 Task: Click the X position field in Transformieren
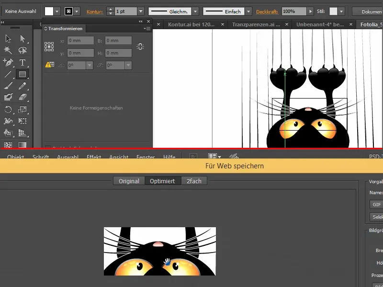tap(80, 41)
